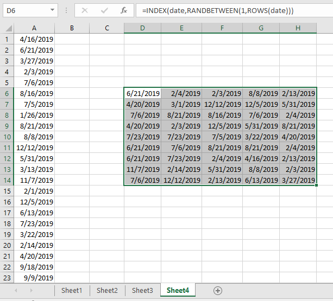Click cell F8 with 8/16/2019
Image resolution: width=333 pixels, height=301 pixels.
pos(222,115)
